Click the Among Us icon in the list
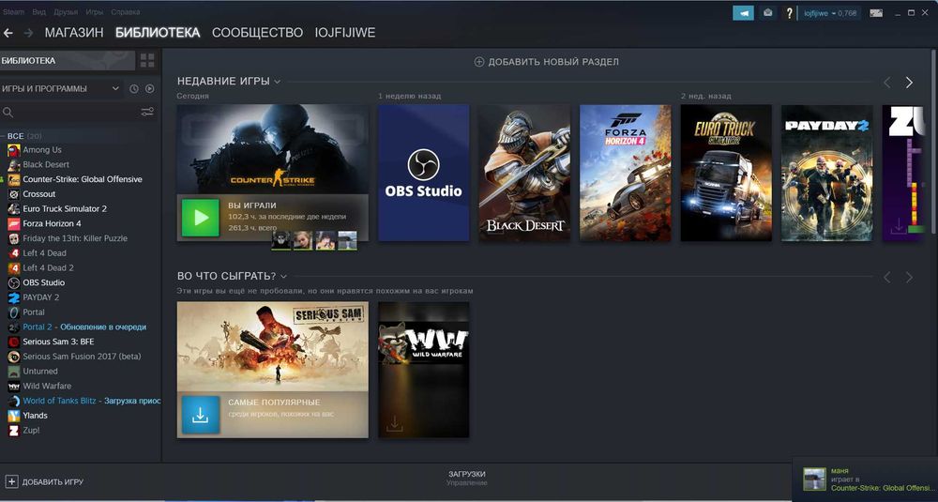 (x=13, y=149)
